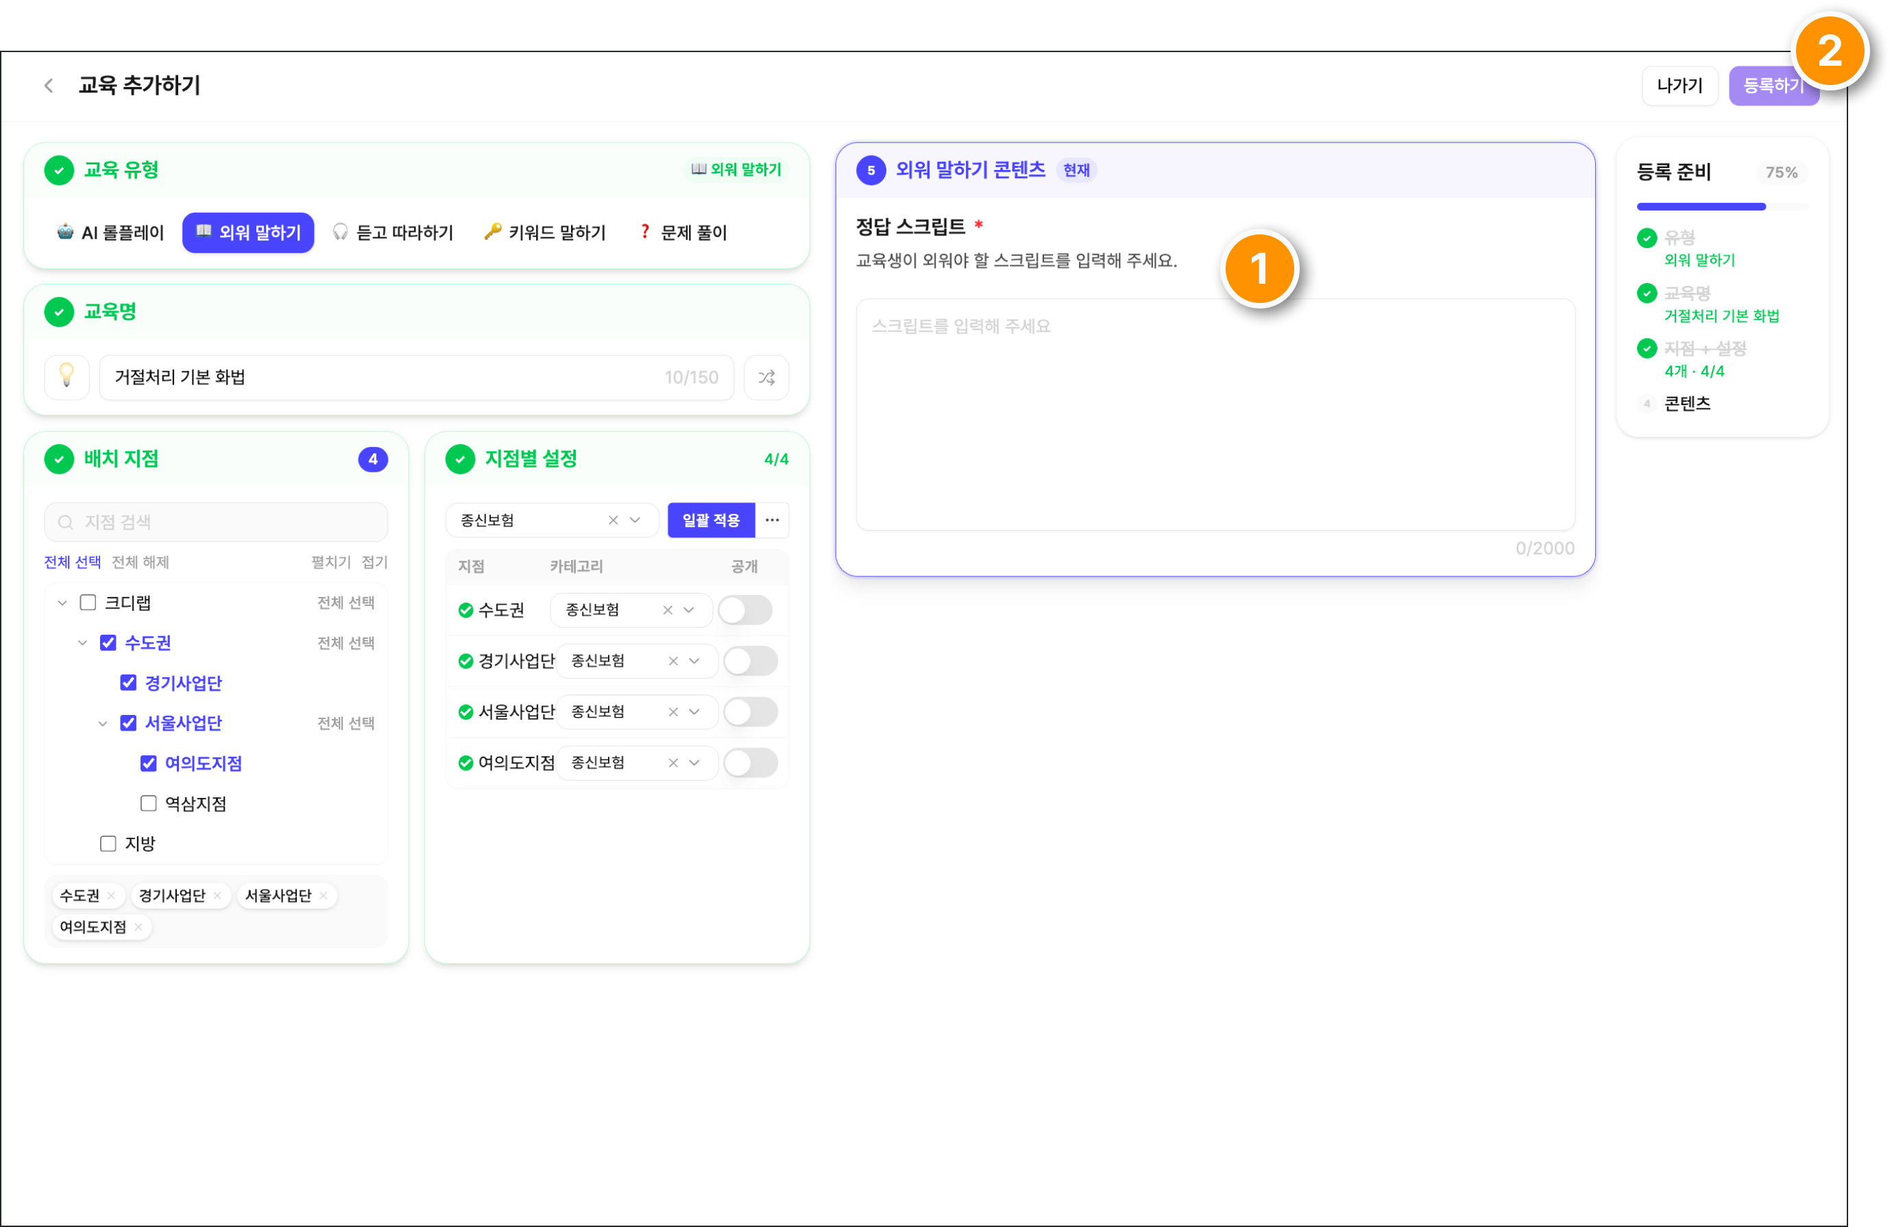Remove the 경기사업단 chip tag

click(217, 895)
